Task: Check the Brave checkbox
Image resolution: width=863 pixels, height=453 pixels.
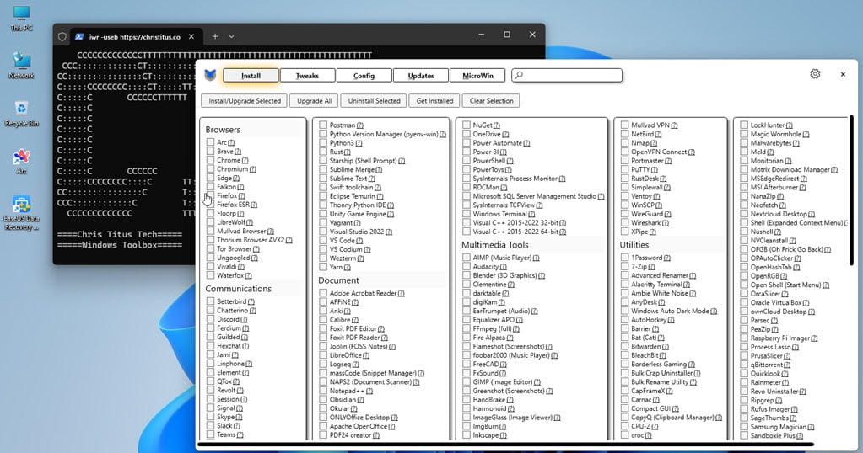Action: pyautogui.click(x=210, y=151)
